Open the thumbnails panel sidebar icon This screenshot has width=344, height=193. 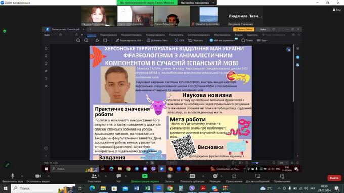46,49
